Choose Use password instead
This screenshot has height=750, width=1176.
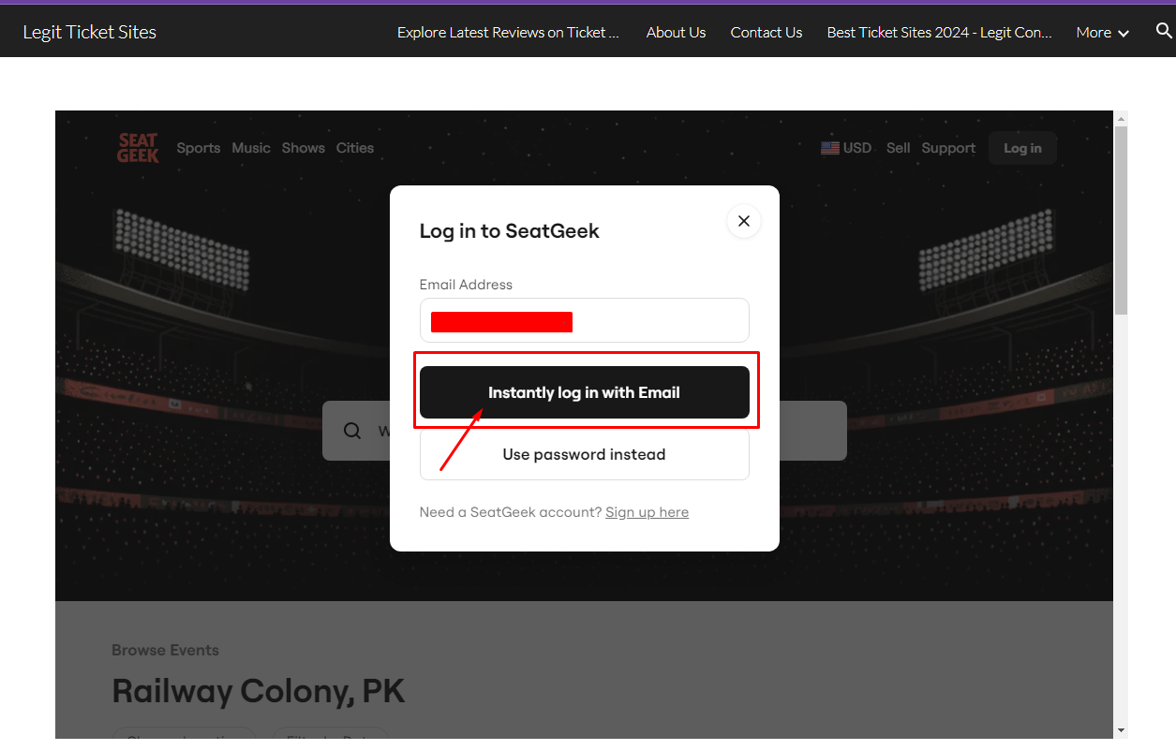coord(585,454)
